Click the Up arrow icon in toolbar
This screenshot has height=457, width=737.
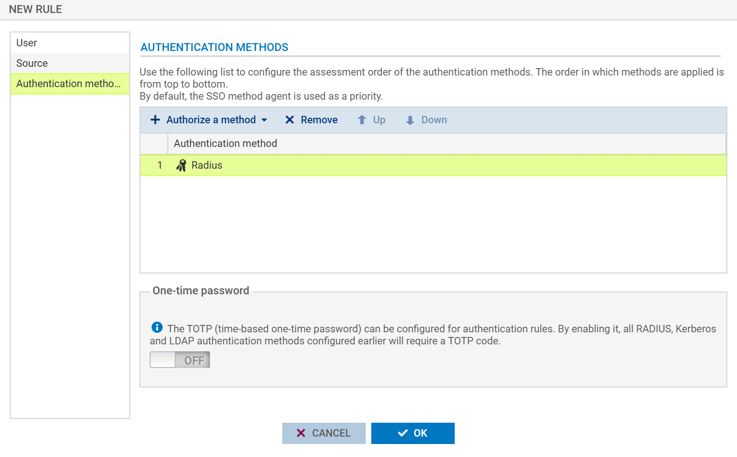tap(362, 120)
